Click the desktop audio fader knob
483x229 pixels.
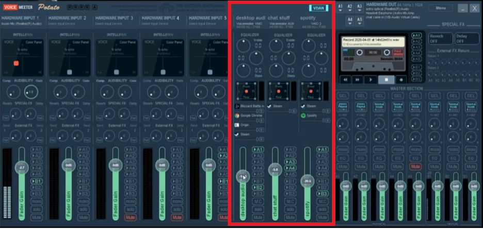(243, 177)
